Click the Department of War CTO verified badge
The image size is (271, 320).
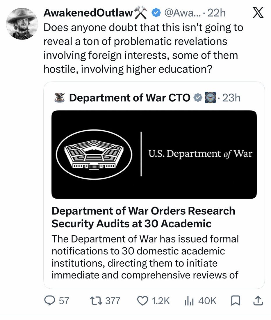click(198, 98)
